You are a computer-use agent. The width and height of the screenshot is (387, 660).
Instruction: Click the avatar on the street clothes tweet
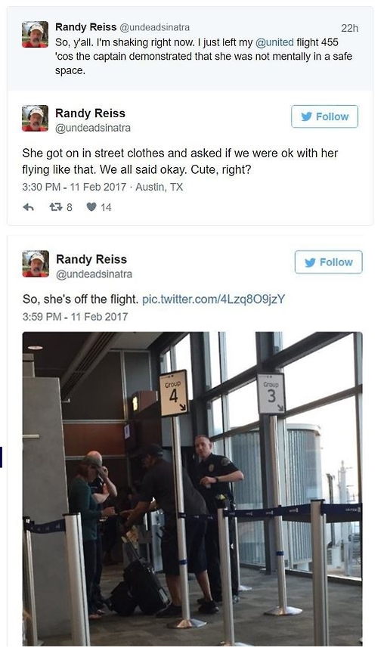pos(35,119)
